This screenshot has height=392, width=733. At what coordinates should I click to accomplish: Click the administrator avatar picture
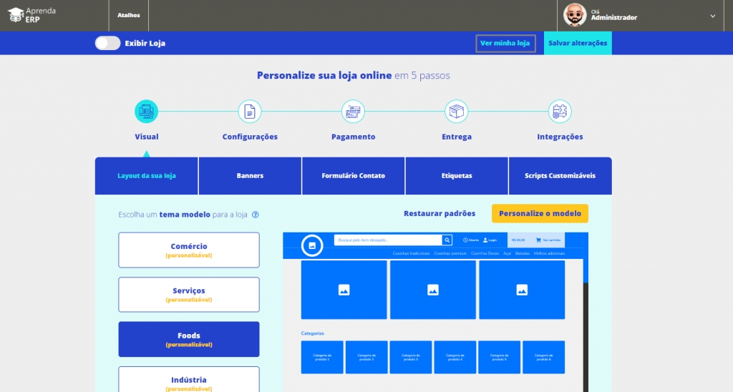pyautogui.click(x=575, y=15)
